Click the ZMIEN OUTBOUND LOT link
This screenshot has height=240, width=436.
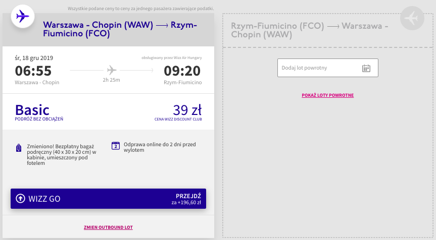(x=109, y=227)
